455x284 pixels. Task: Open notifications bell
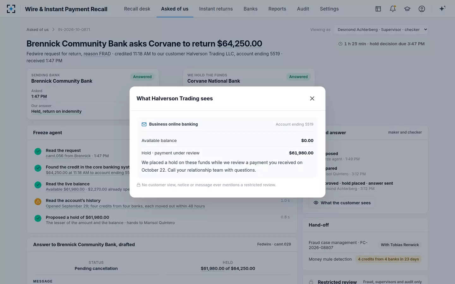[x=393, y=9]
